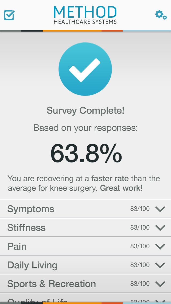Tap the 63.8% recovery score
This screenshot has width=171, height=304.
tap(86, 154)
